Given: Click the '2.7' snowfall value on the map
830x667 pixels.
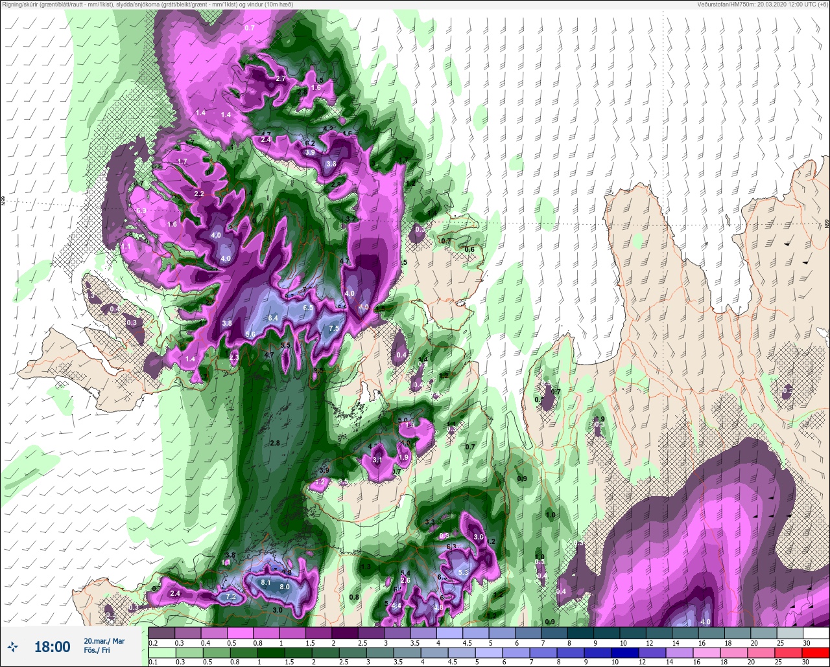Looking at the screenshot, I should pos(281,78).
